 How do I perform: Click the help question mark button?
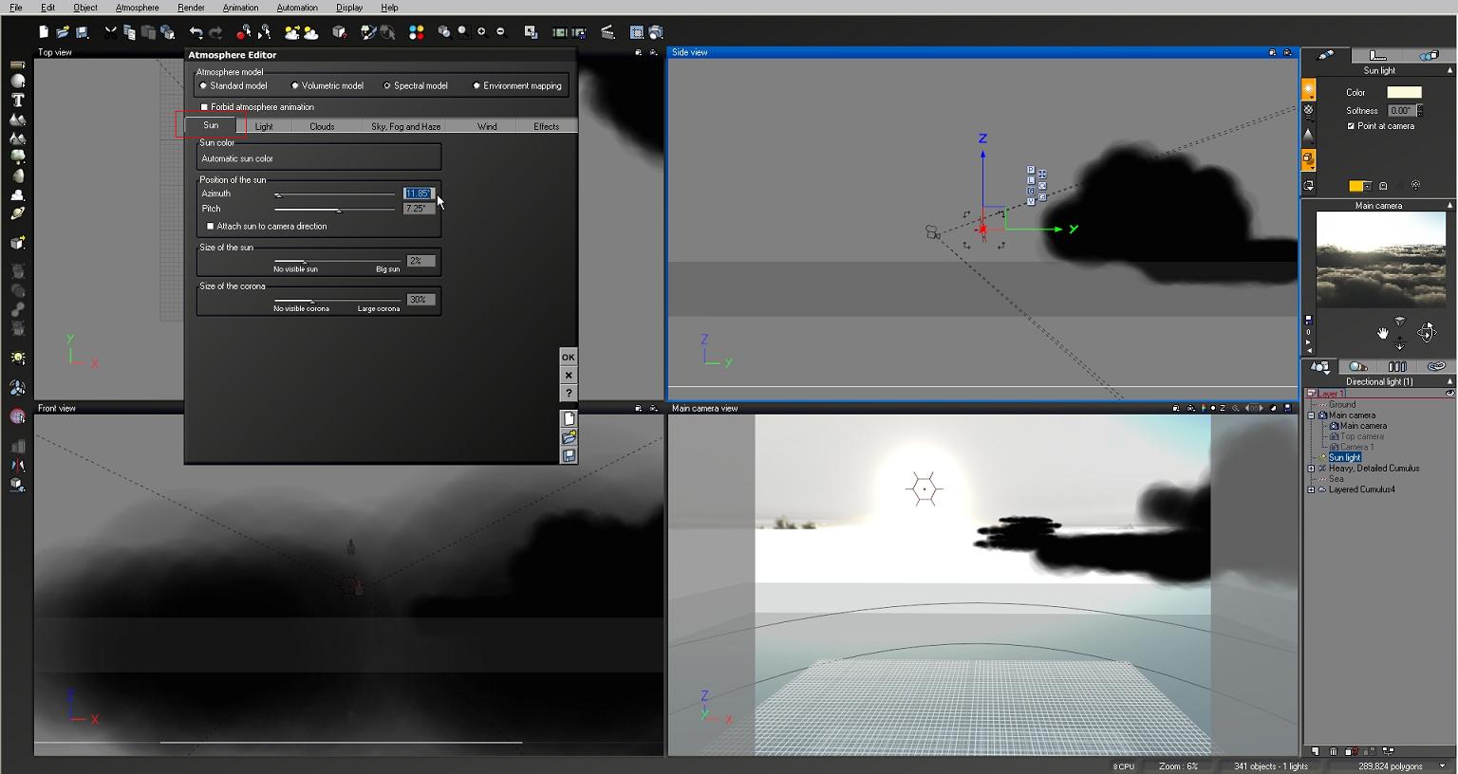[568, 394]
